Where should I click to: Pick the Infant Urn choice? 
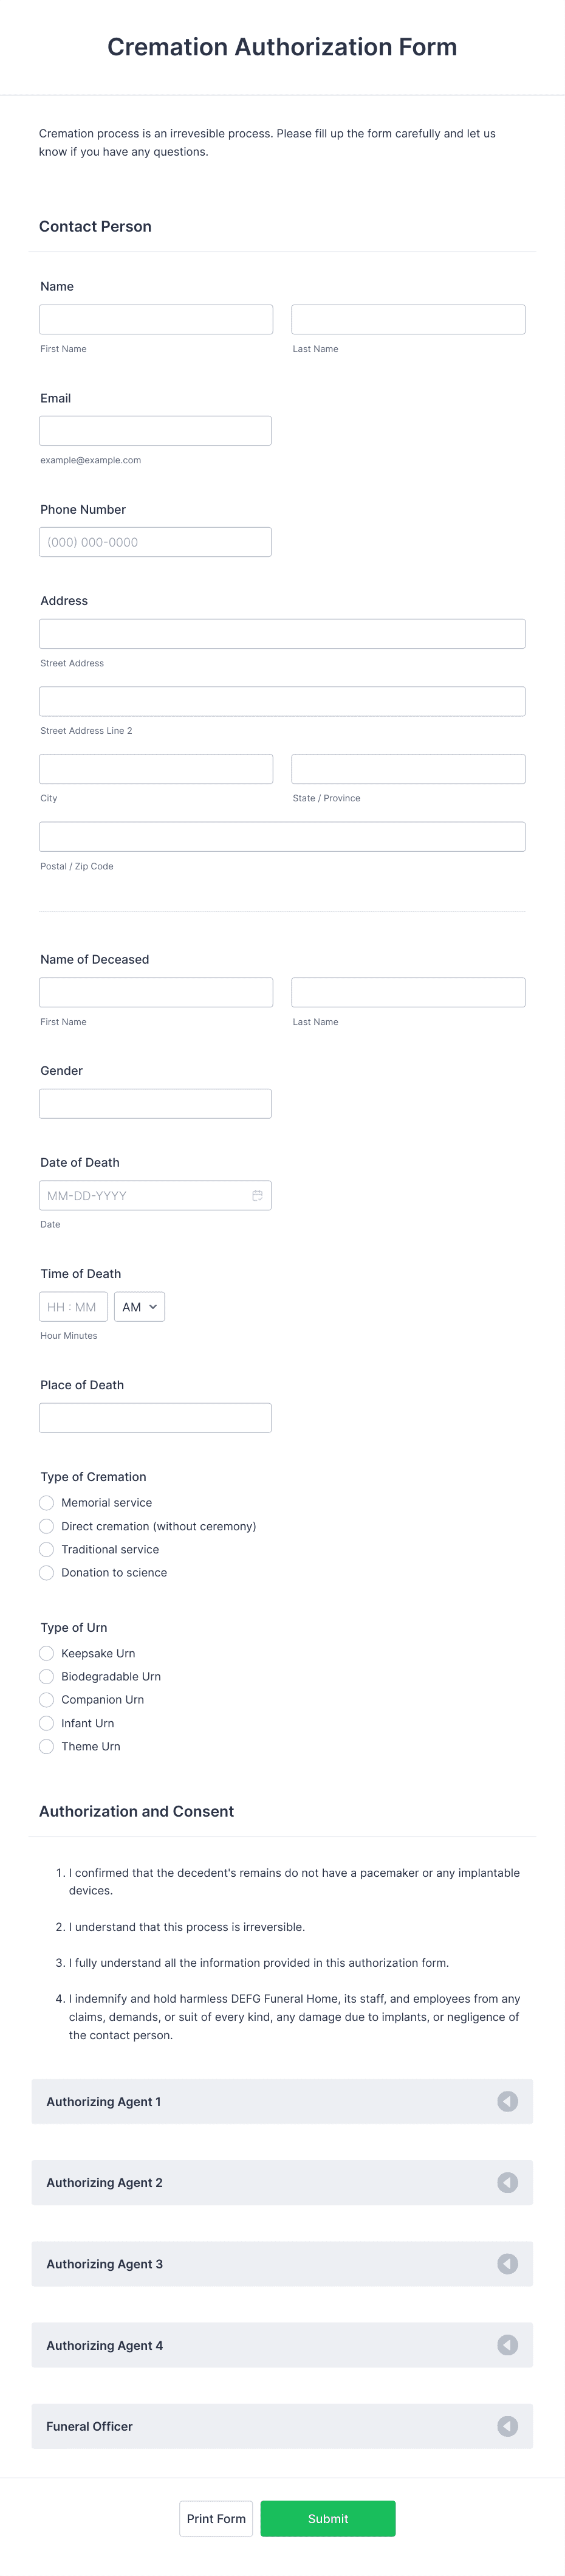[46, 1723]
